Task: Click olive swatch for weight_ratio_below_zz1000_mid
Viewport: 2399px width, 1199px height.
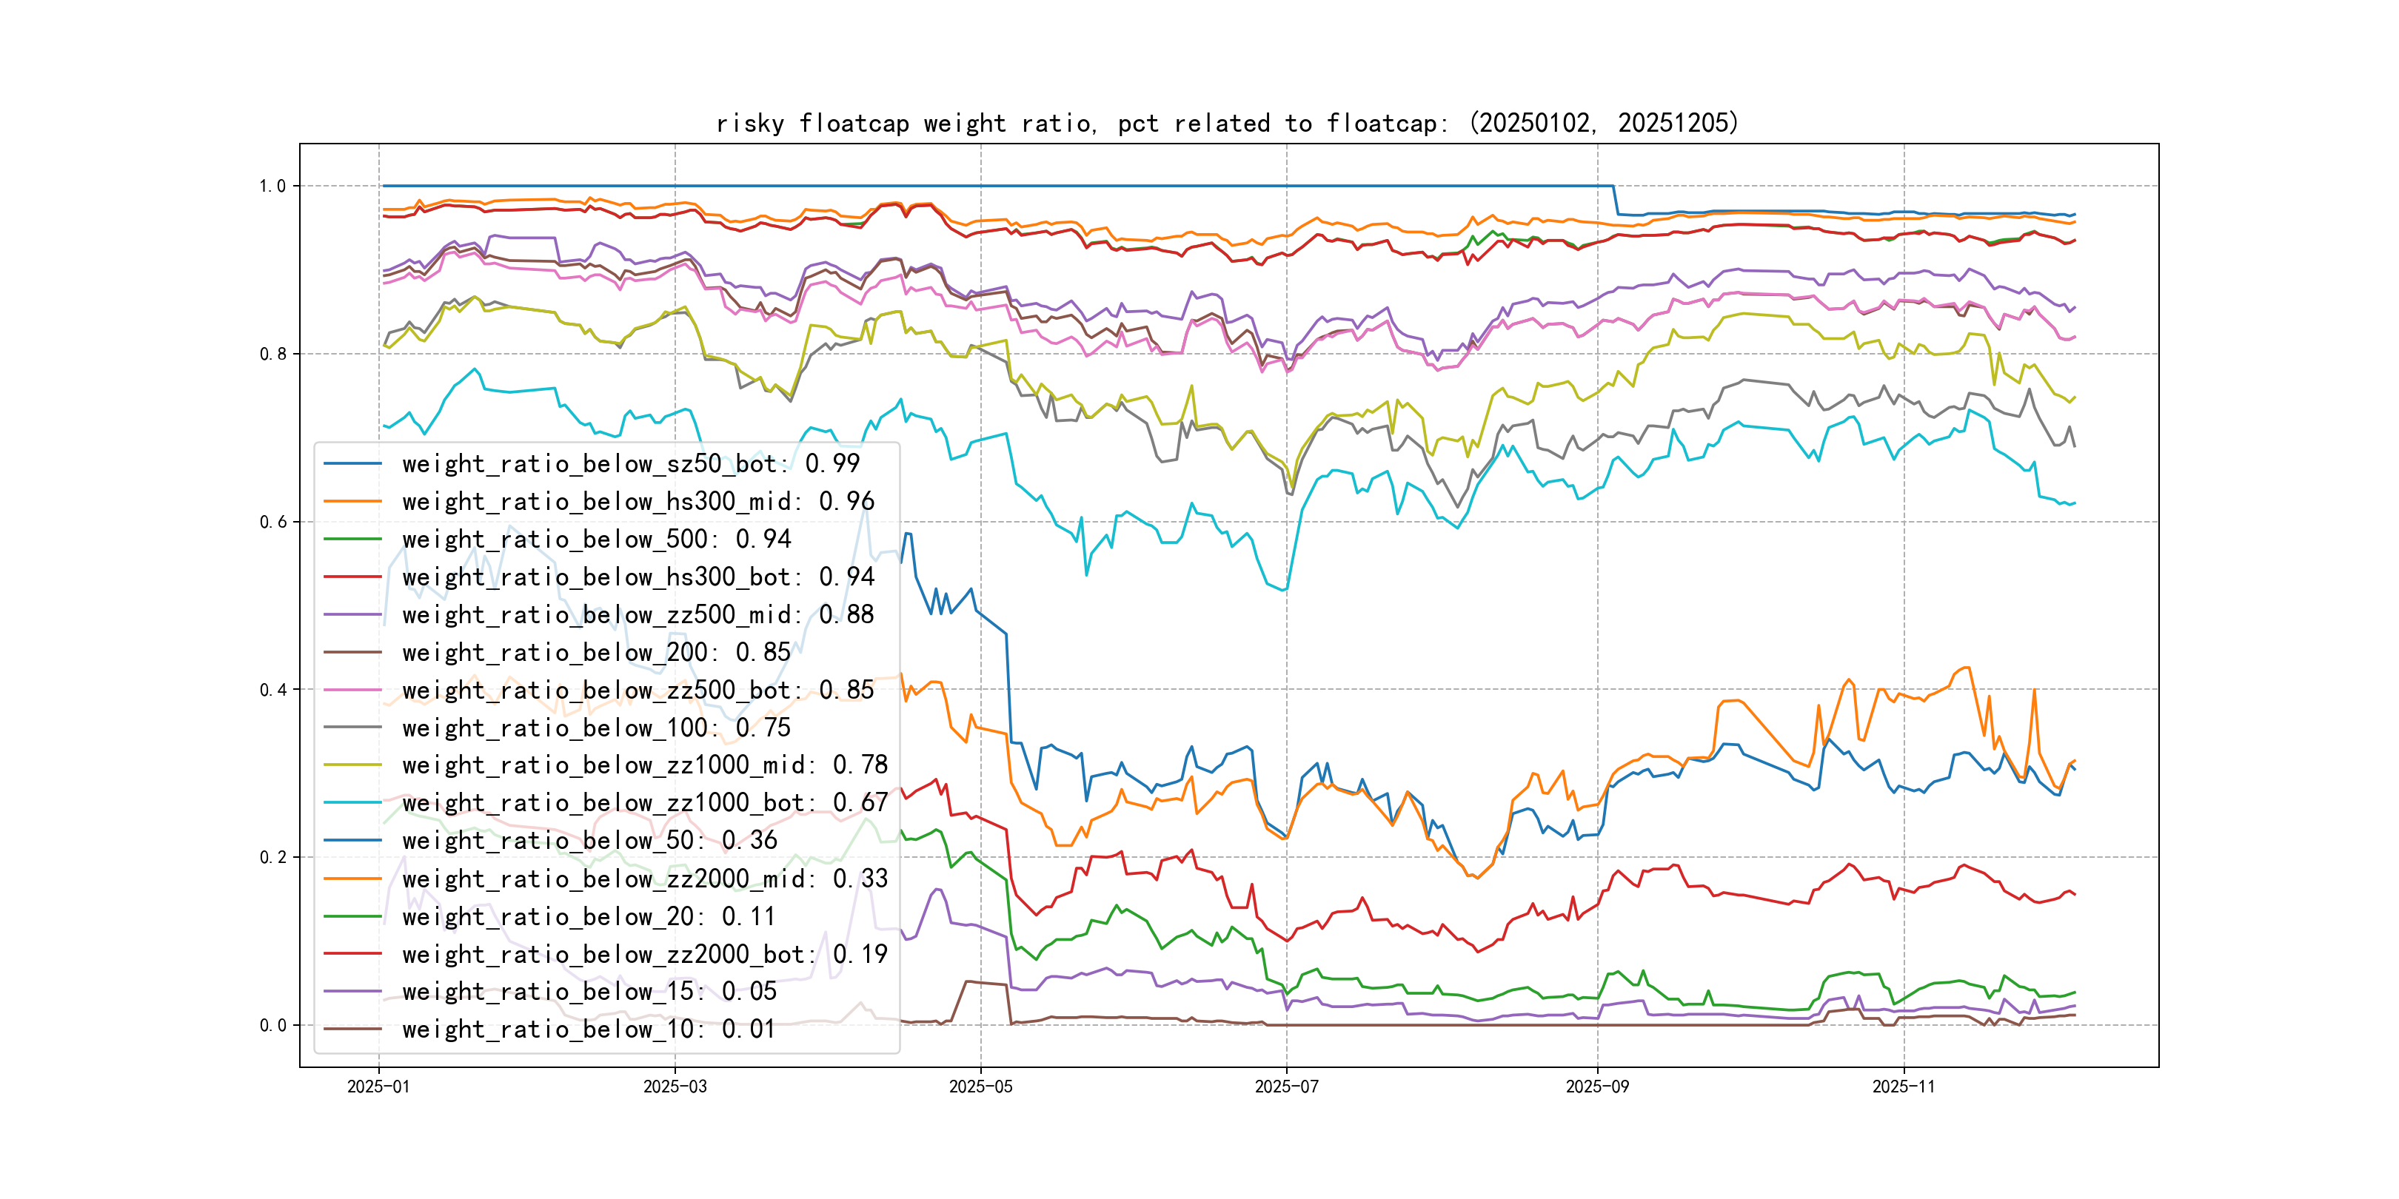Action: click(352, 765)
